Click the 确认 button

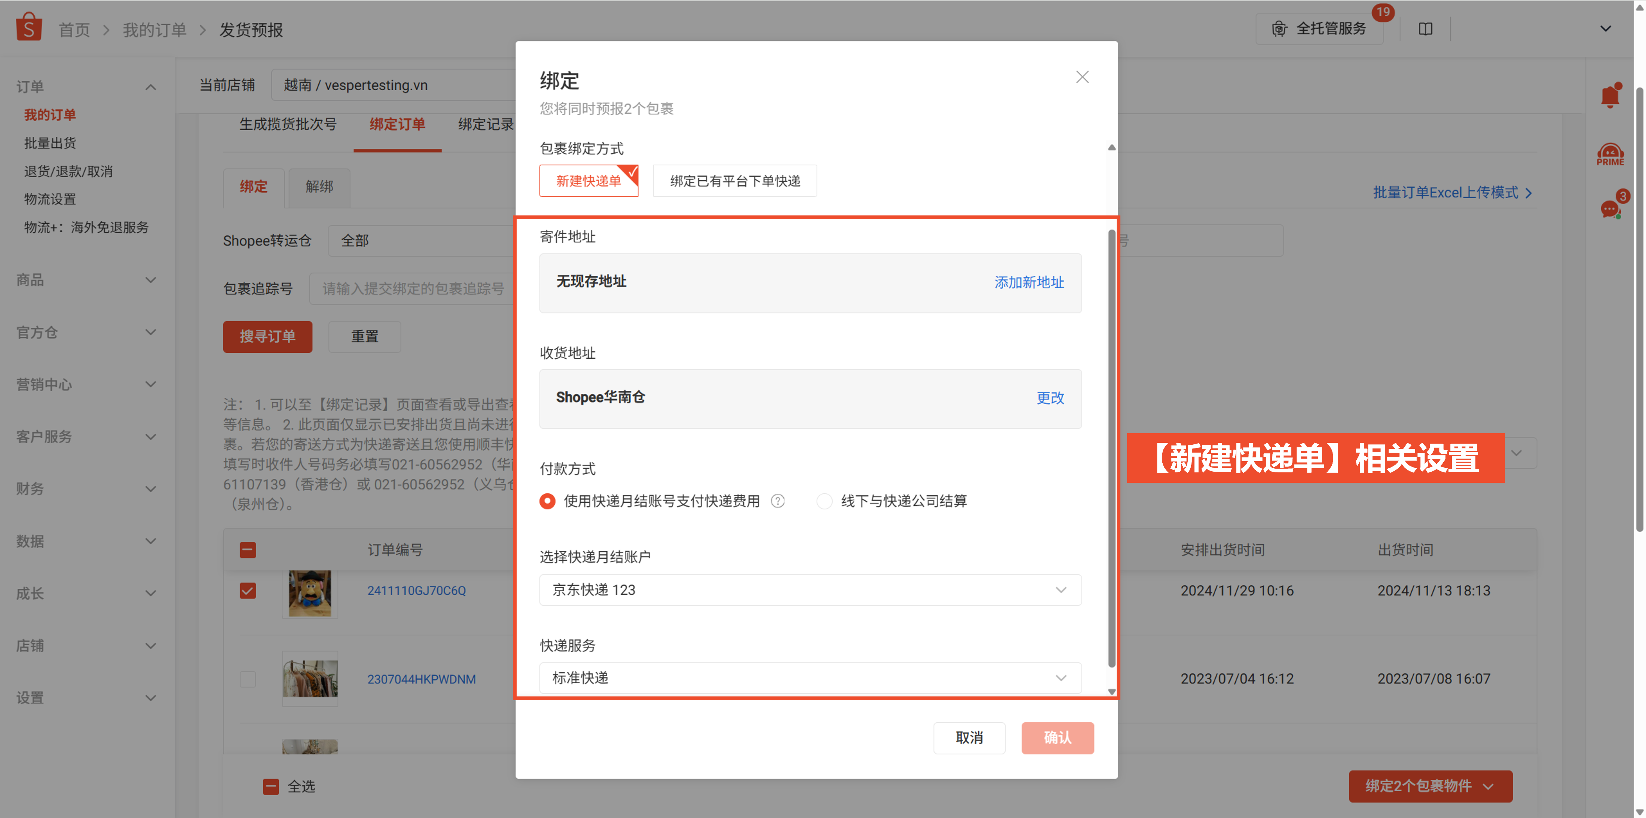[x=1058, y=738]
